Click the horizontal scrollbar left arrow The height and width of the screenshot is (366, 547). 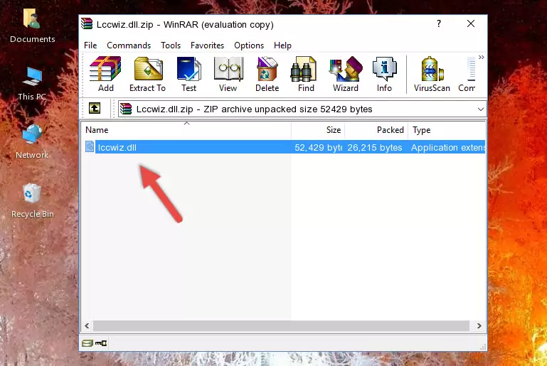pos(87,326)
